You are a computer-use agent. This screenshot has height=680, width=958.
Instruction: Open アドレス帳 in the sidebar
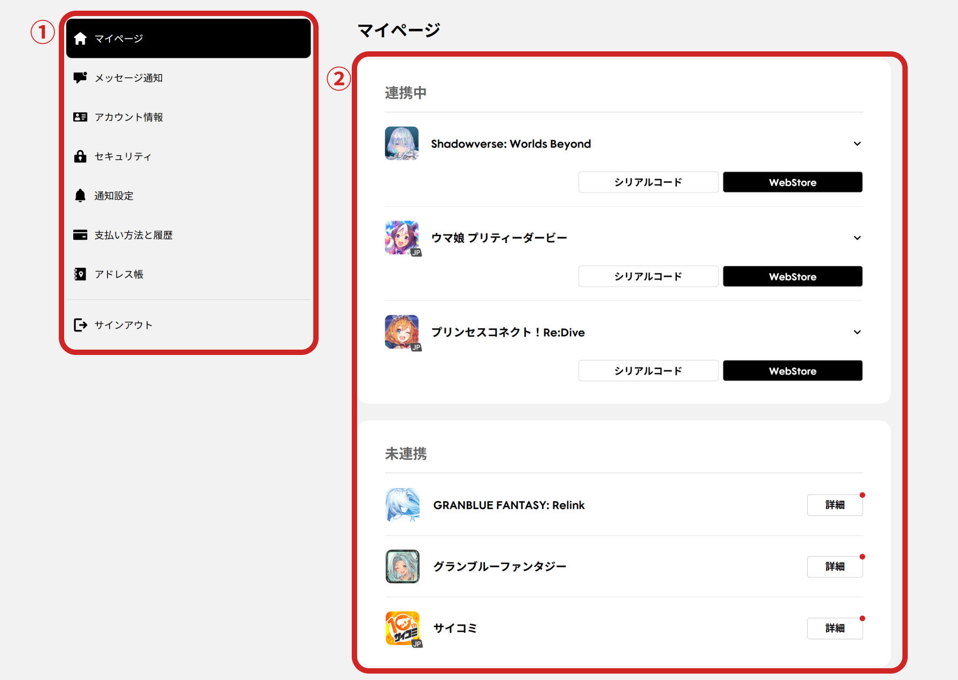pyautogui.click(x=188, y=274)
